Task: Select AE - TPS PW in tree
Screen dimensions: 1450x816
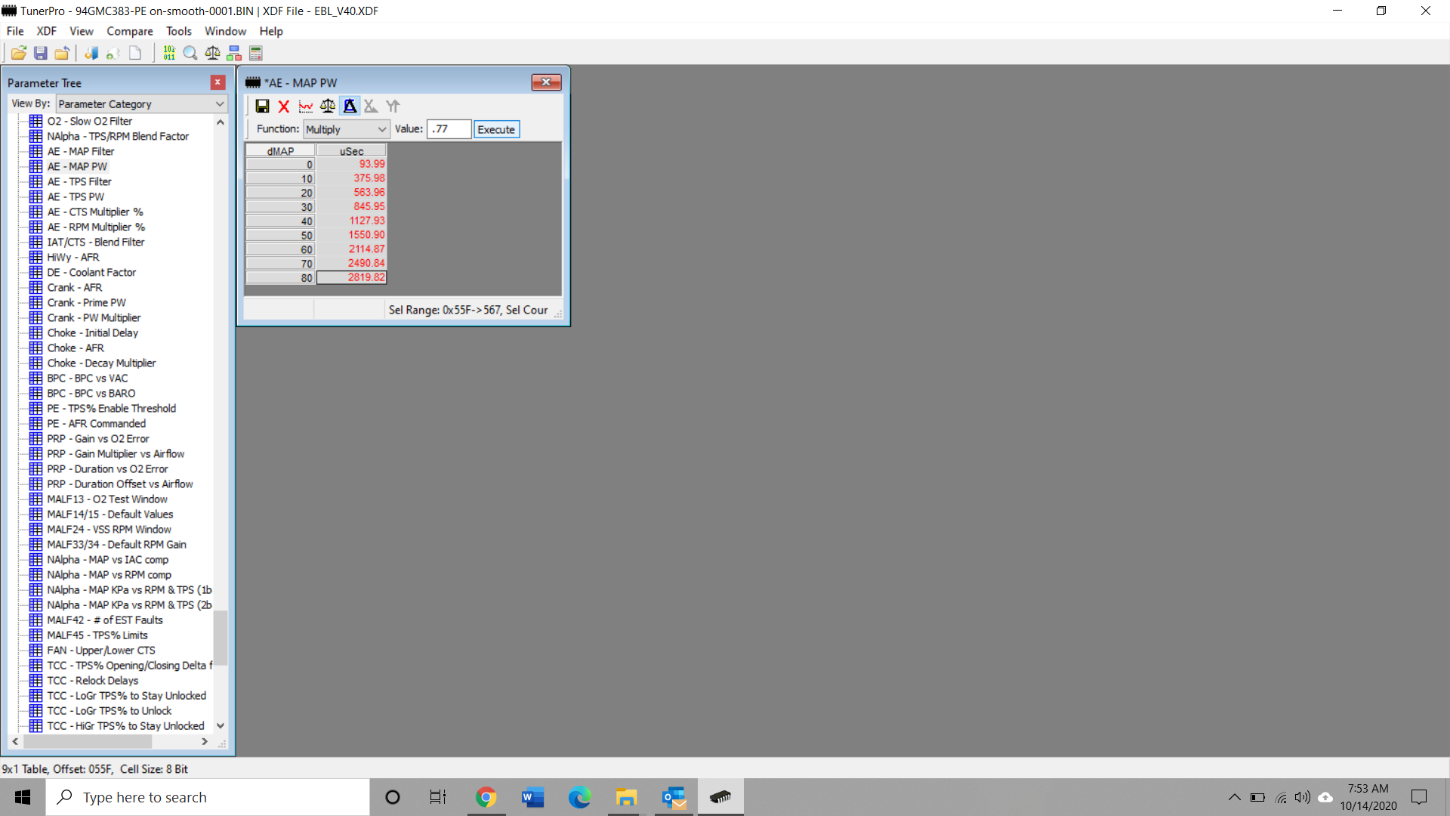Action: pyautogui.click(x=76, y=196)
